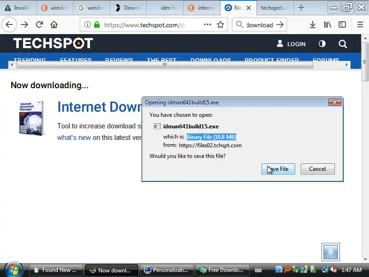Click the orange magnifier tray icon
This screenshot has height=277, width=369.
coord(287,270)
